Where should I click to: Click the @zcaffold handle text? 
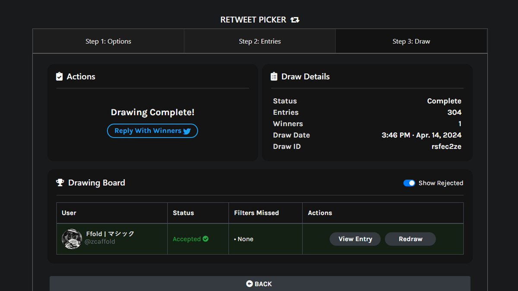point(100,242)
